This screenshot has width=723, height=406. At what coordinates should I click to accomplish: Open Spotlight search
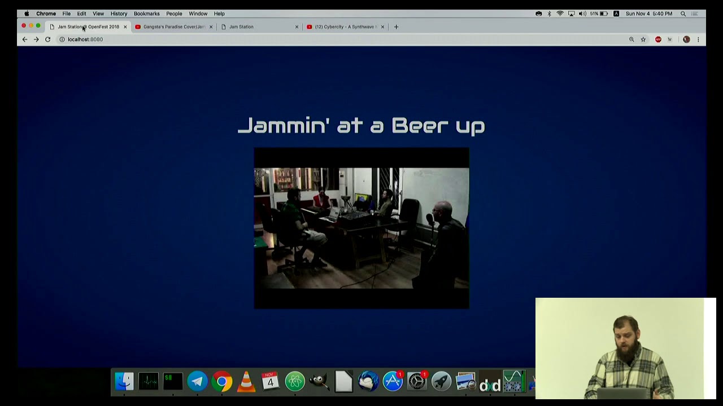tap(683, 14)
